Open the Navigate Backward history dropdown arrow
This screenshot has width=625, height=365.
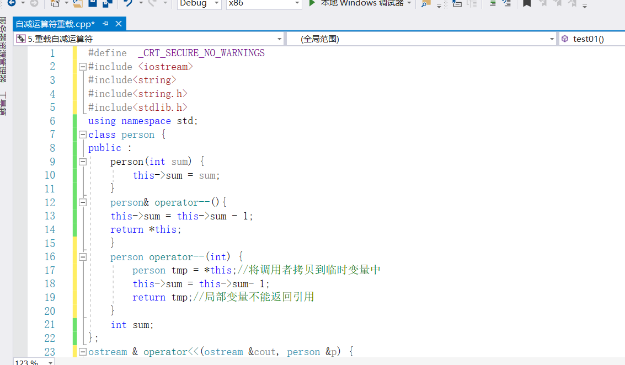(23, 3)
